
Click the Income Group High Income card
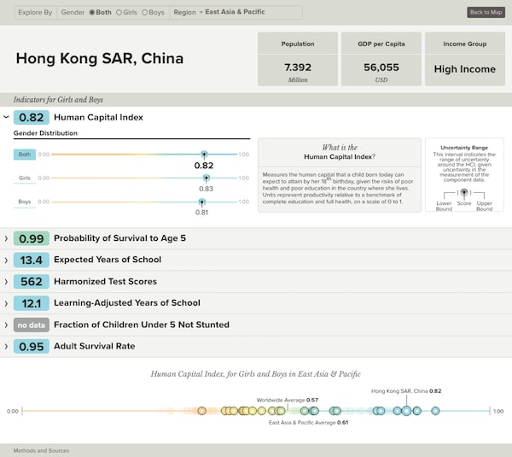465,59
